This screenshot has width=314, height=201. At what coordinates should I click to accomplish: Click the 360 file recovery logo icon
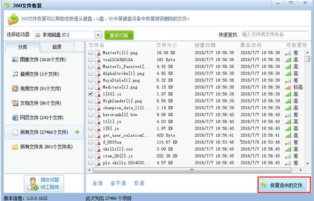tap(13, 19)
